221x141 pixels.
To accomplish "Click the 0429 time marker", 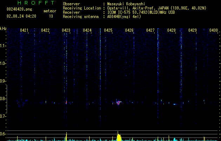I will click(193, 30).
